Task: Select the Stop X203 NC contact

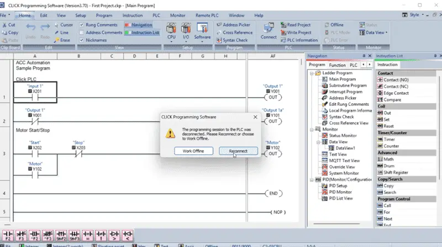Action: click(78, 154)
